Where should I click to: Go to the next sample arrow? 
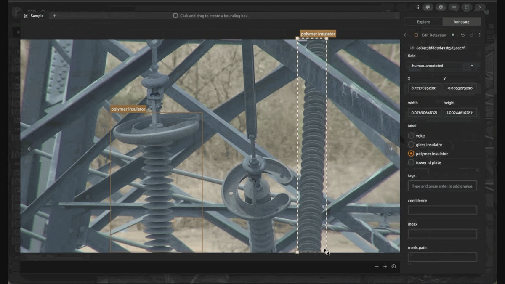click(391, 149)
